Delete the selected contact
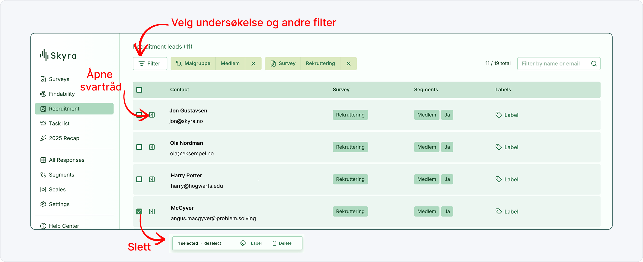The image size is (643, 262). (282, 243)
